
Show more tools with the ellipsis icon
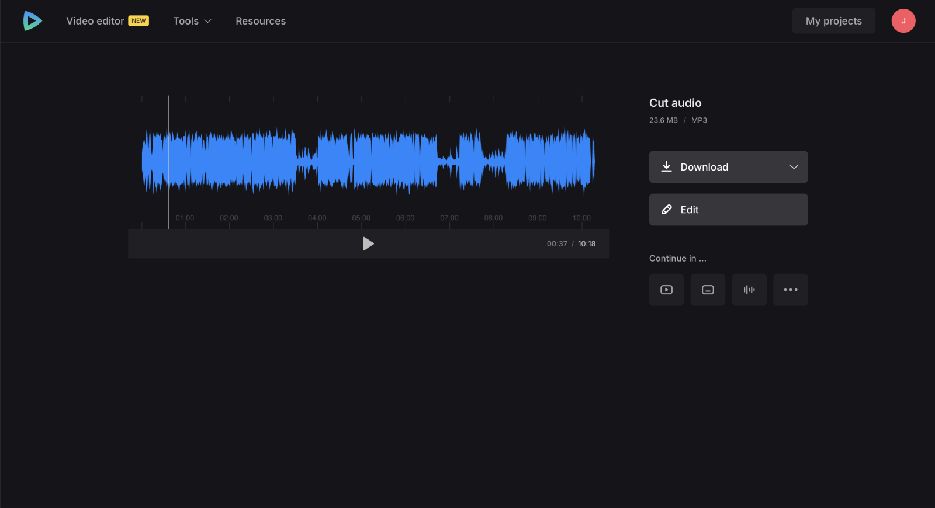791,290
